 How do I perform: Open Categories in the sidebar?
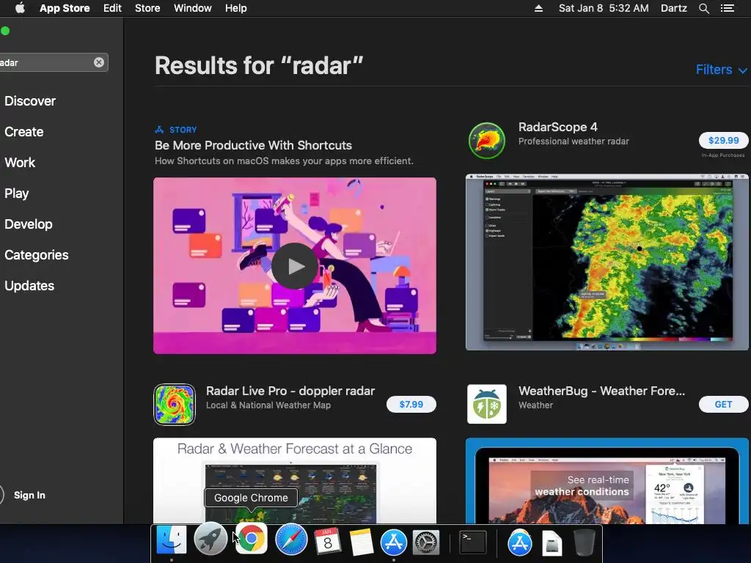click(37, 254)
